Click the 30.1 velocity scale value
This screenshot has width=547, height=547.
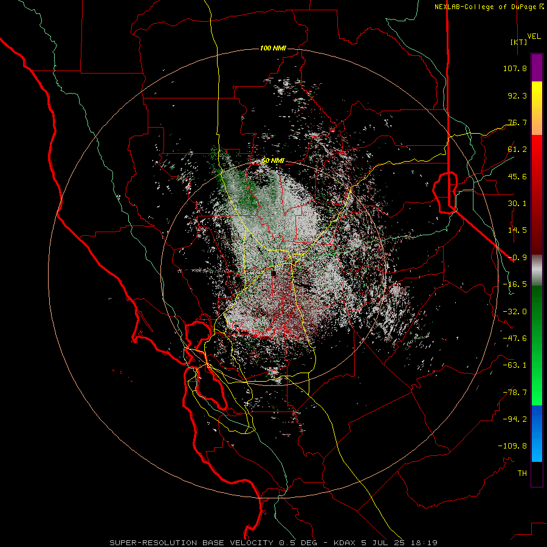pos(517,204)
